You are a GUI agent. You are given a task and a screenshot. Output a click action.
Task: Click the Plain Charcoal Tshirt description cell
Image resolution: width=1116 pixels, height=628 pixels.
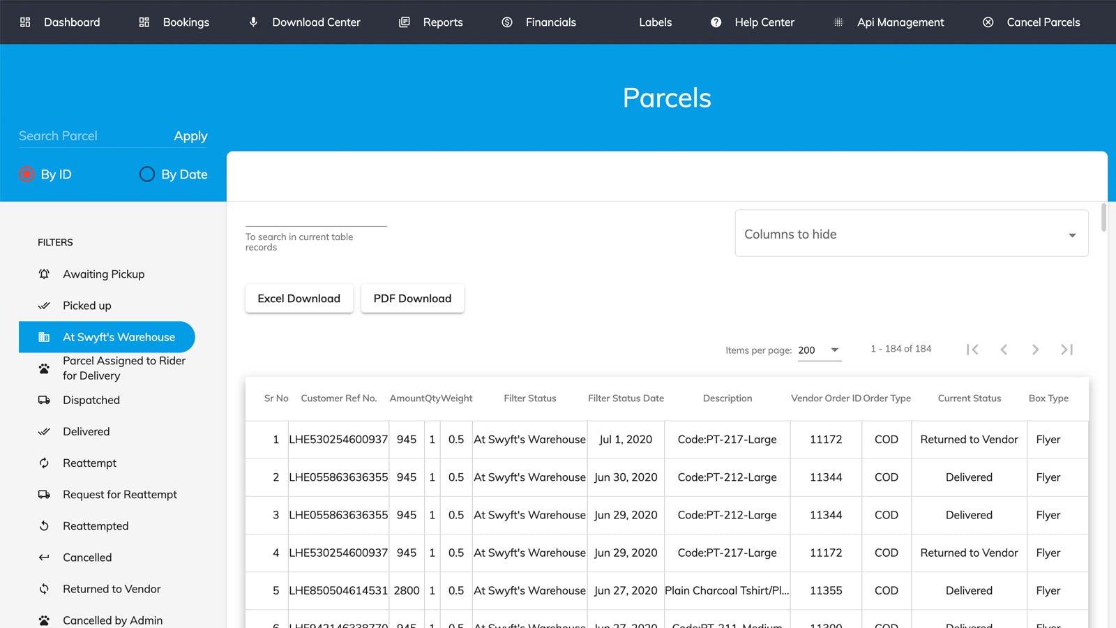727,590
